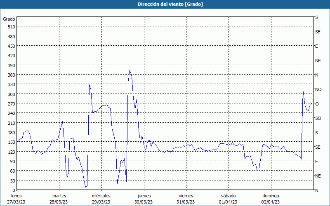The width and height of the screenshot is (330, 206).
Task: Select the date 01/04/23
Action: pos(228,202)
